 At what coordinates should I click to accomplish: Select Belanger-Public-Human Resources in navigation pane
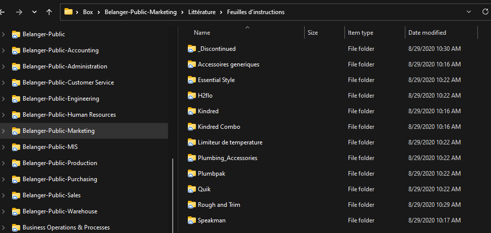[x=69, y=115]
